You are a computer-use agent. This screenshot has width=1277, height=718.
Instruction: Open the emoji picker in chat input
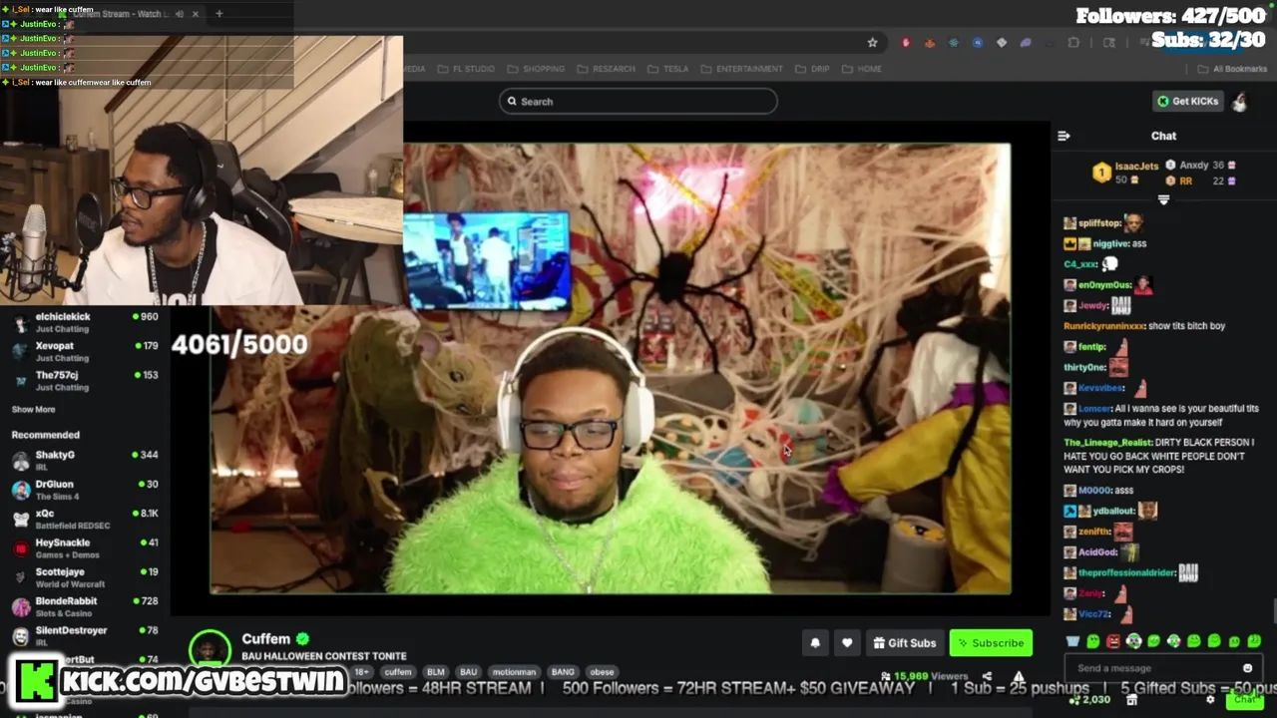pyautogui.click(x=1247, y=668)
